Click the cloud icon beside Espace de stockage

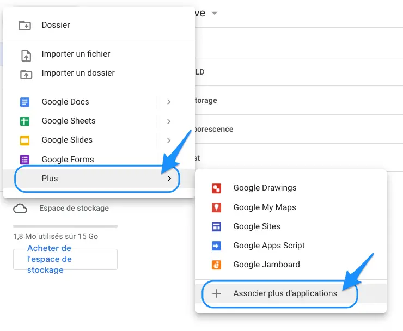pyautogui.click(x=20, y=209)
